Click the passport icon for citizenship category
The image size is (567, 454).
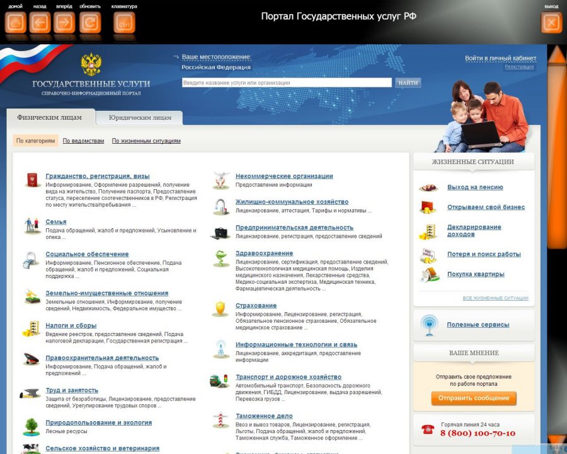click(32, 181)
